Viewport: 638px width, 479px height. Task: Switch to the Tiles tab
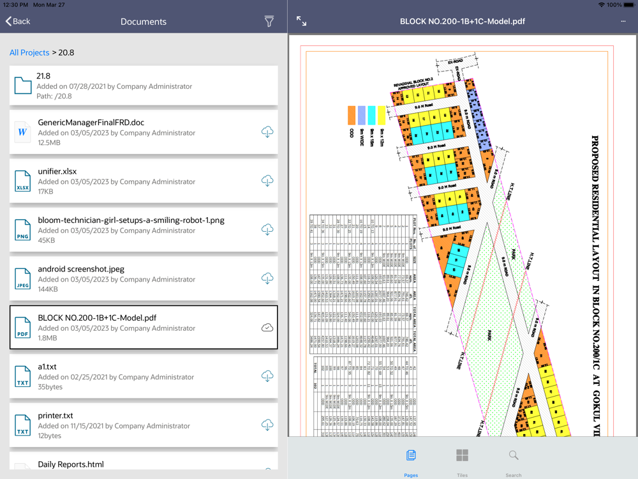coord(462,462)
